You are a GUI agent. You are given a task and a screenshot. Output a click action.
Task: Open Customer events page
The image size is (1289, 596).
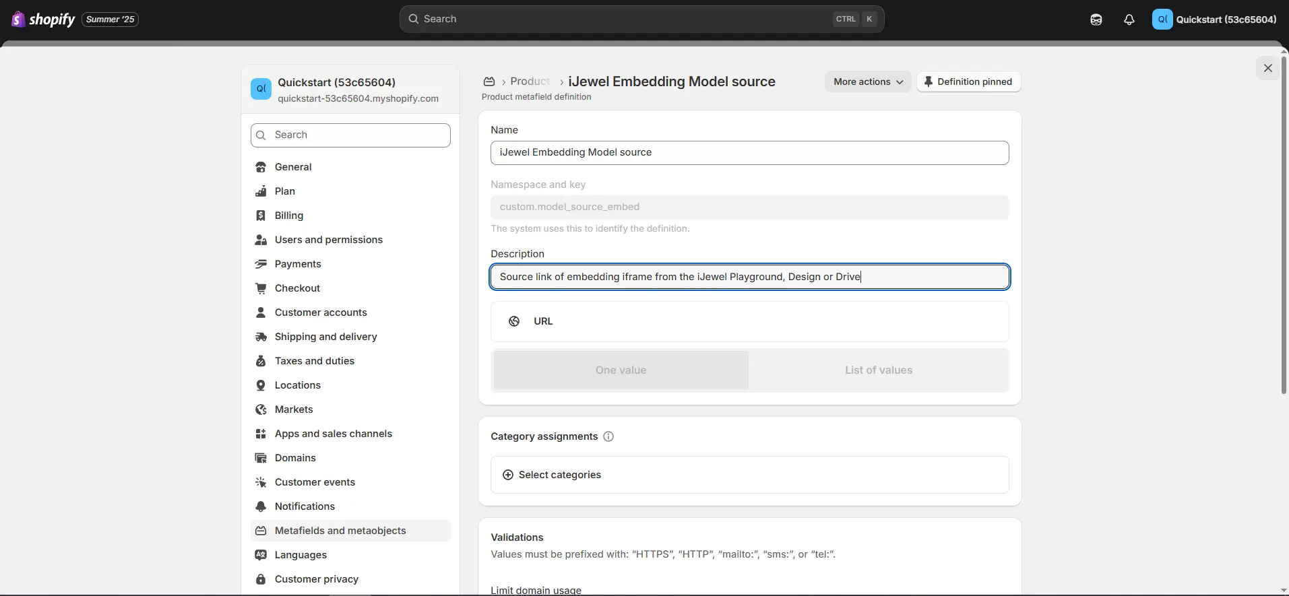tap(350, 482)
